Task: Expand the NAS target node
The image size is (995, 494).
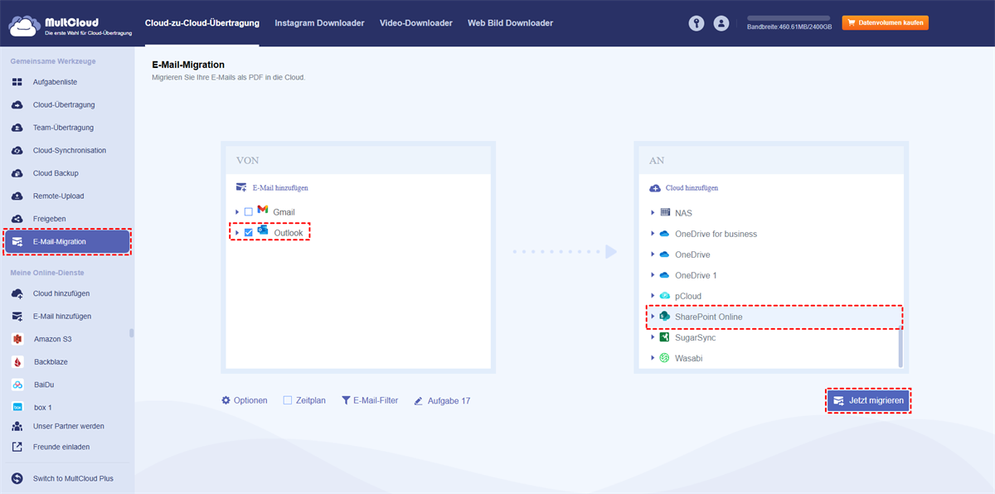Action: point(653,213)
